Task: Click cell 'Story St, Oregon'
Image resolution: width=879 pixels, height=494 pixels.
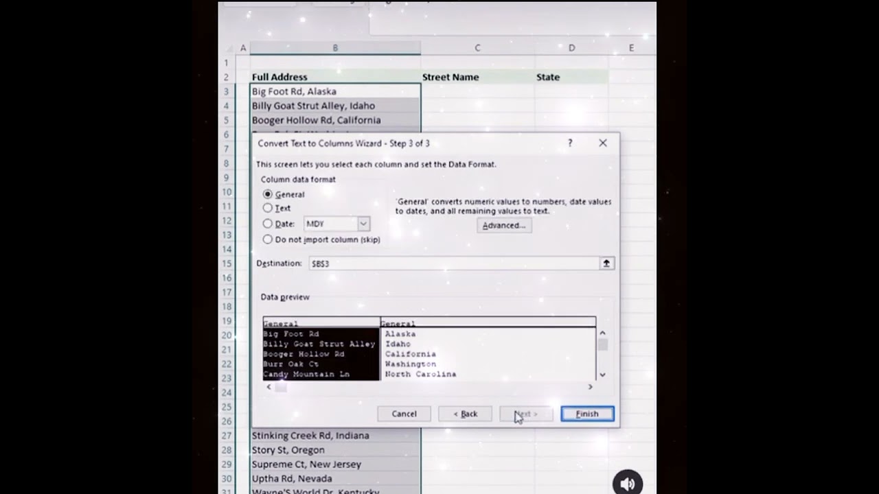Action: click(335, 450)
